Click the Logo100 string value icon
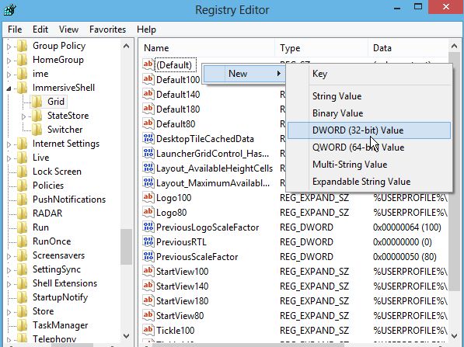The image size is (464, 347). tap(148, 197)
